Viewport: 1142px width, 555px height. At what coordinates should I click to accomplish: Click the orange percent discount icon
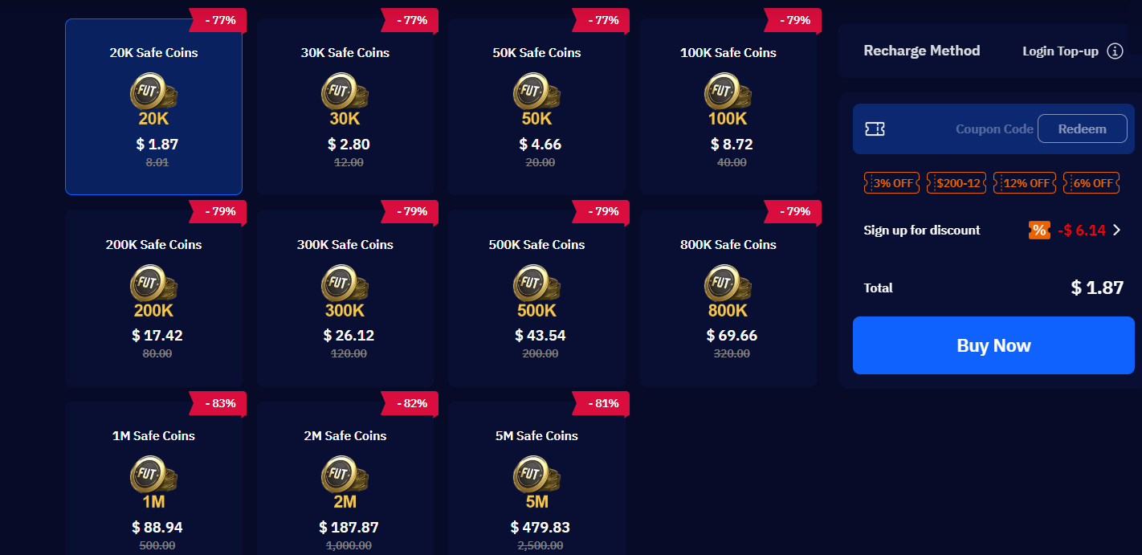click(1039, 231)
